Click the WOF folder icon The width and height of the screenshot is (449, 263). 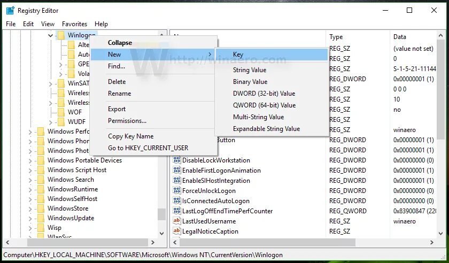point(61,112)
